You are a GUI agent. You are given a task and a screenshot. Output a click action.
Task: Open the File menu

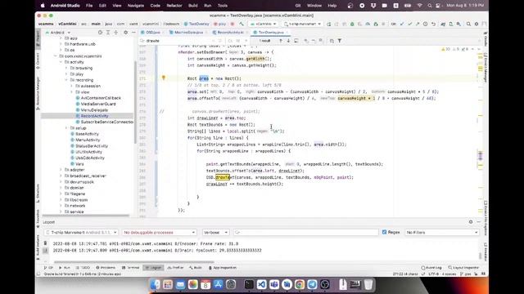pyautogui.click(x=89, y=6)
